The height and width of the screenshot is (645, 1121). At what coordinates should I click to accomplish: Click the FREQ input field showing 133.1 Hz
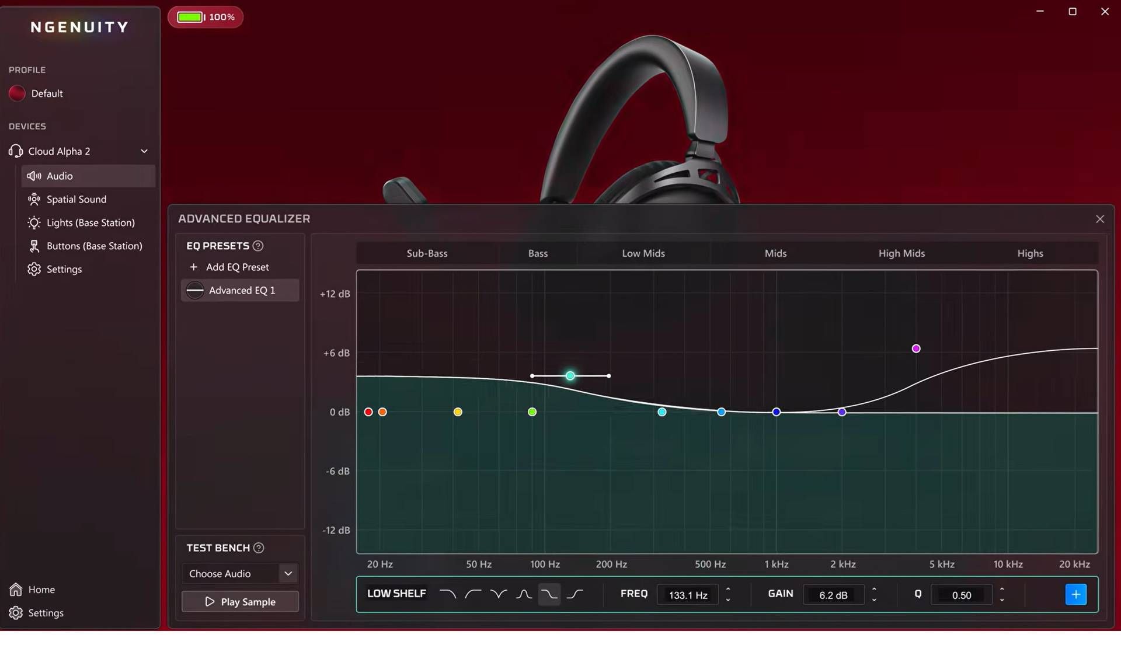point(688,595)
